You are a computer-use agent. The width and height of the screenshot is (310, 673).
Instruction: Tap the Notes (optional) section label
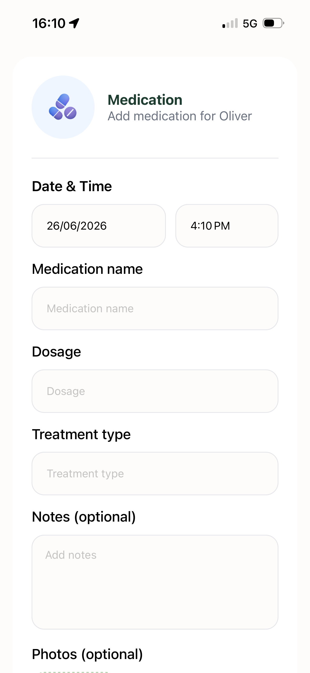(x=84, y=517)
